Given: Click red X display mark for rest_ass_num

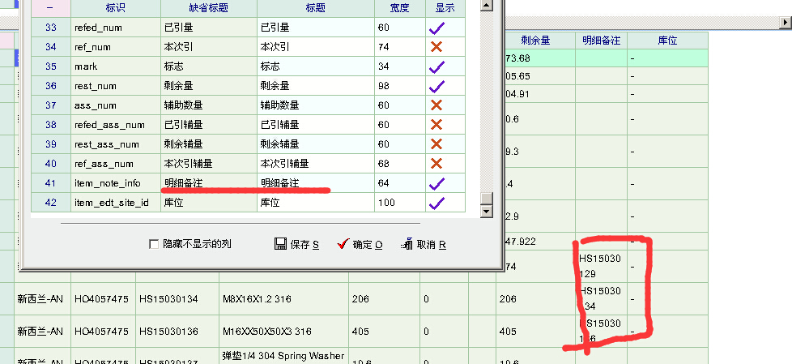Looking at the screenshot, I should pyautogui.click(x=437, y=144).
